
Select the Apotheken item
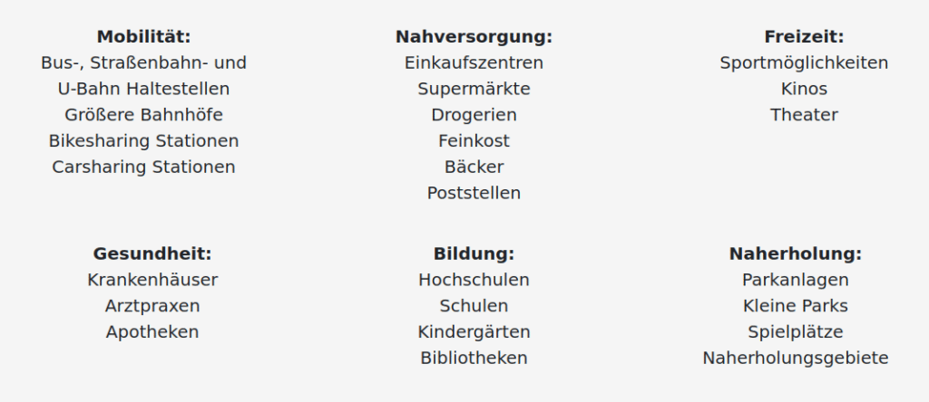tap(152, 332)
